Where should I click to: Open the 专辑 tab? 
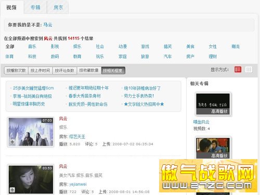coord(35,7)
